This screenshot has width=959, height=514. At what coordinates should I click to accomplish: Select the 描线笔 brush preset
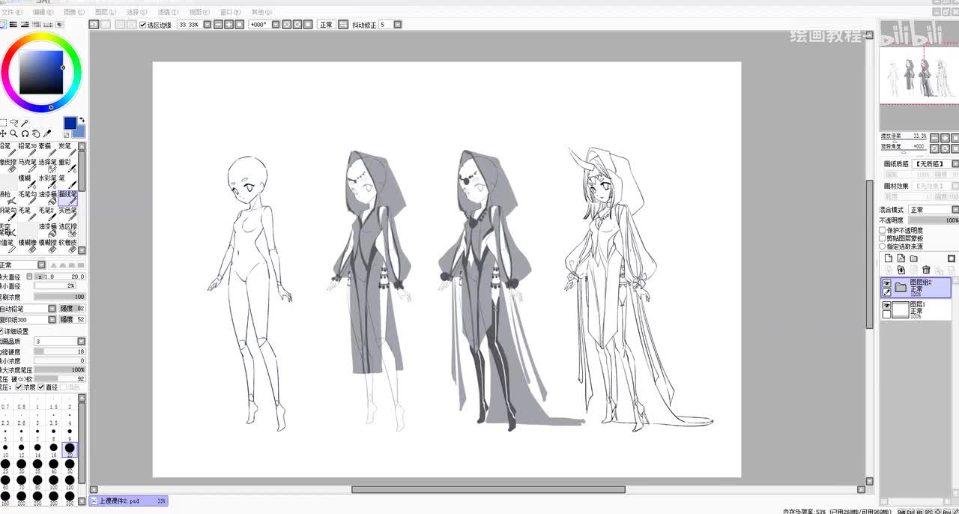[x=67, y=199]
